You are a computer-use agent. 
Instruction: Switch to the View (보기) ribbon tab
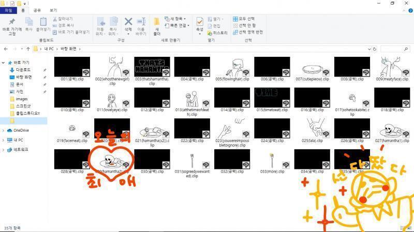point(53,10)
